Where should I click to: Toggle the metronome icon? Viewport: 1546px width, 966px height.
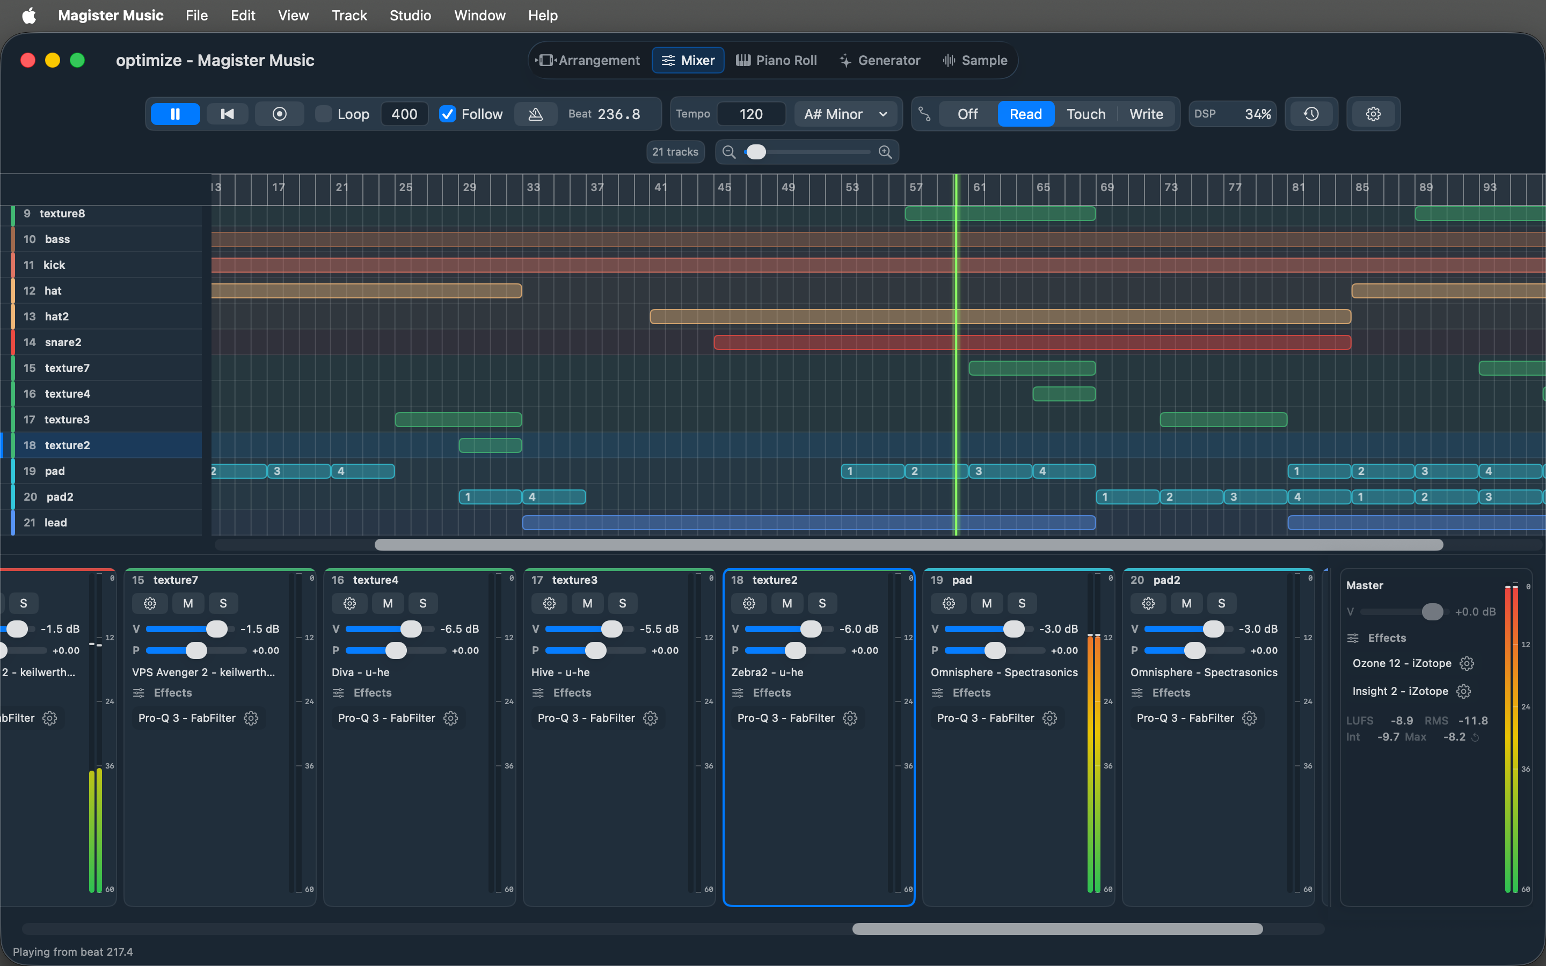(x=535, y=114)
